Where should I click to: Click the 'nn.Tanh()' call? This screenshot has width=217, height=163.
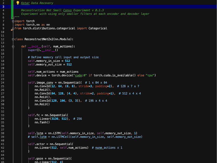42,122
